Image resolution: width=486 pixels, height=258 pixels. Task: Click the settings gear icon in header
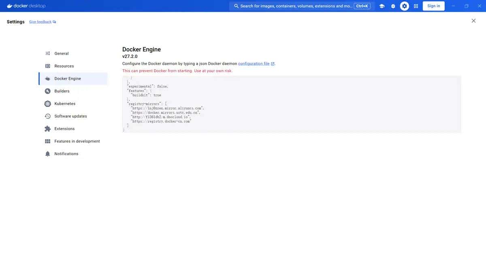pyautogui.click(x=404, y=6)
